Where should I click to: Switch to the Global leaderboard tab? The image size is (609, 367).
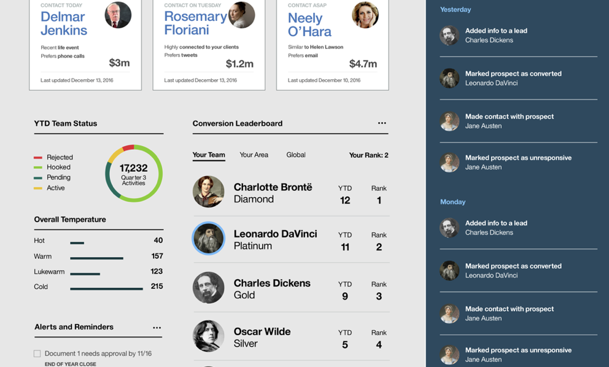(x=296, y=155)
